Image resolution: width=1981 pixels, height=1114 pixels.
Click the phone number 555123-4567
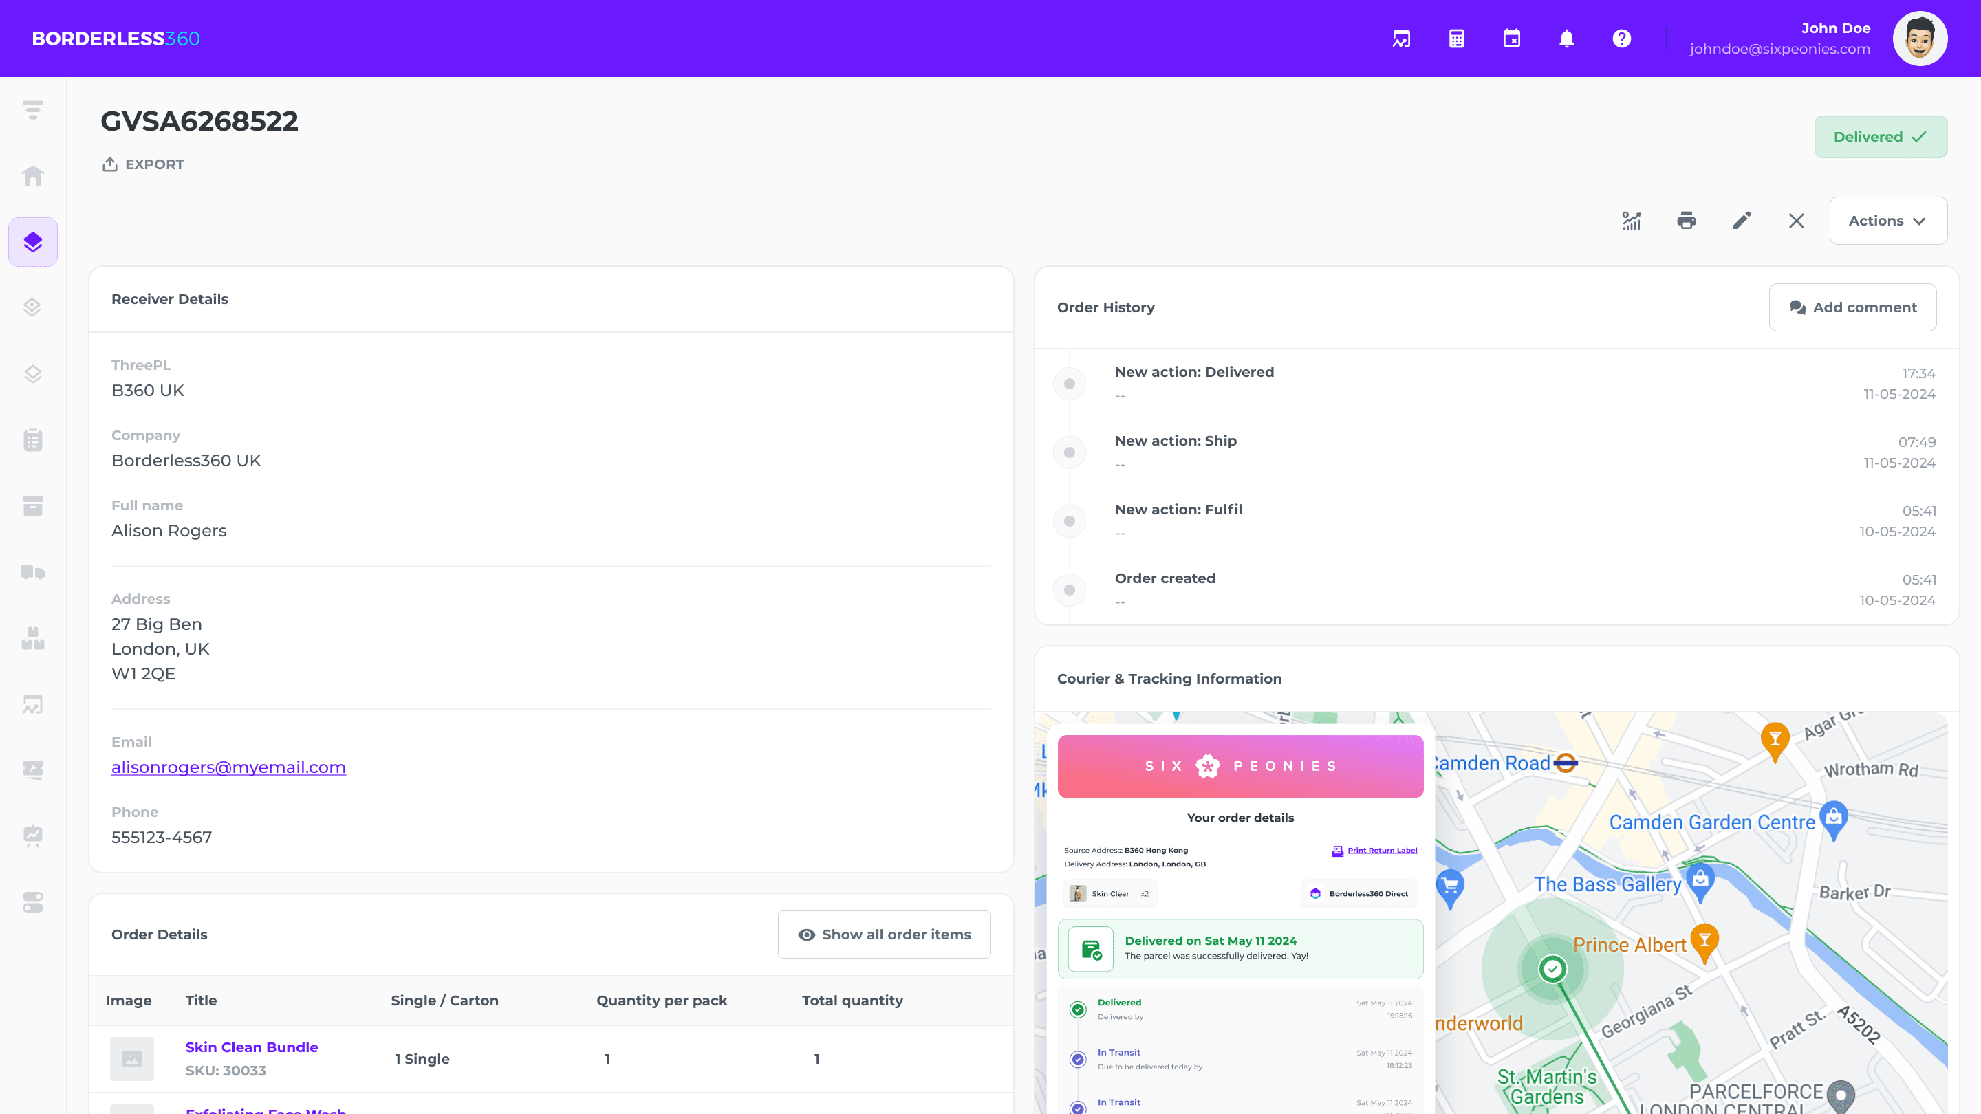[x=162, y=838]
